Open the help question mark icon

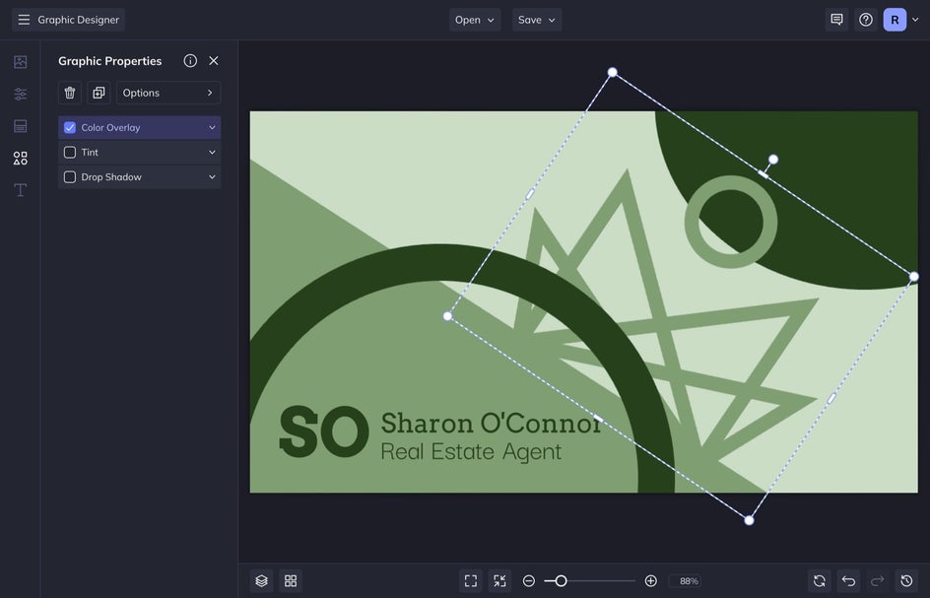coord(865,20)
